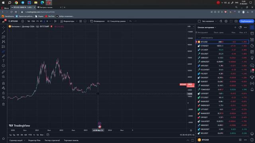The width and height of the screenshot is (255, 143).
Task: Lock all drawing tools
Action: click(x=4, y=93)
